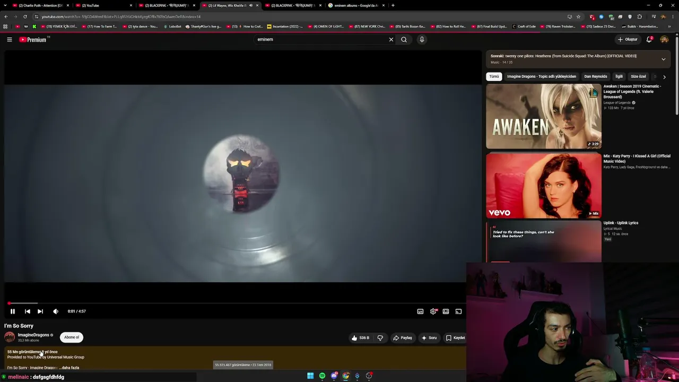Start voice search with microphone
Viewport: 679px width, 382px height.
point(422,39)
